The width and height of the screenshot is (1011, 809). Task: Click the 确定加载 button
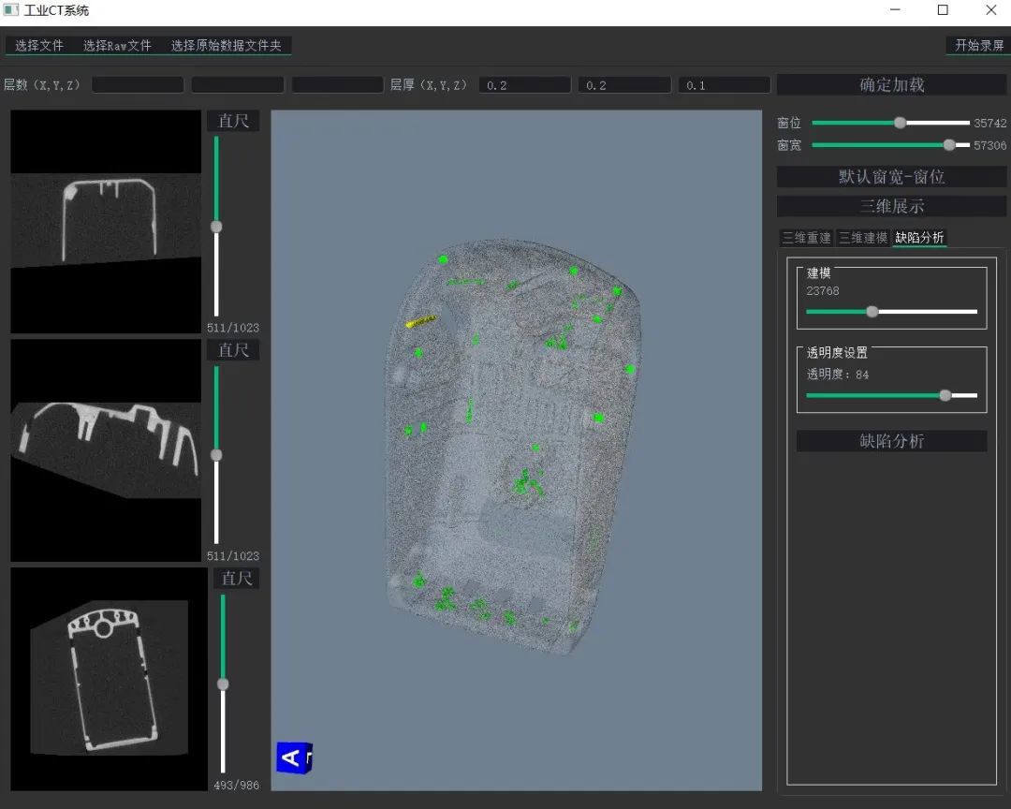click(x=891, y=85)
